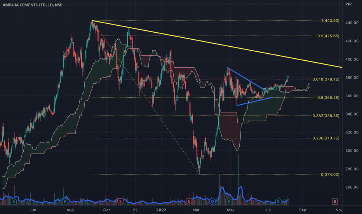Click the Mar label on time axis
Screen dimensions: 362x214
coord(196,210)
